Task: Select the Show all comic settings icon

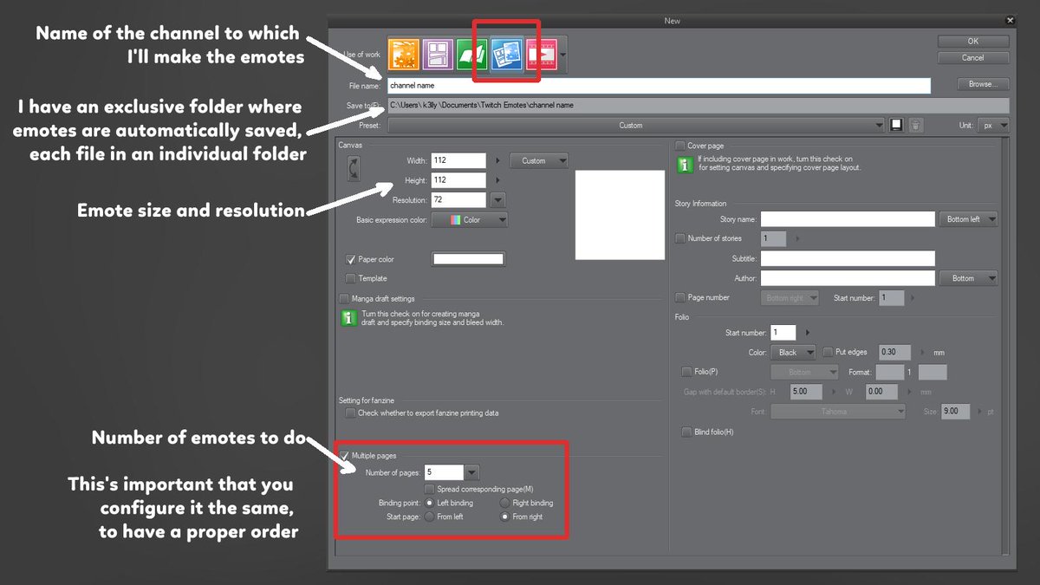Action: click(x=506, y=55)
